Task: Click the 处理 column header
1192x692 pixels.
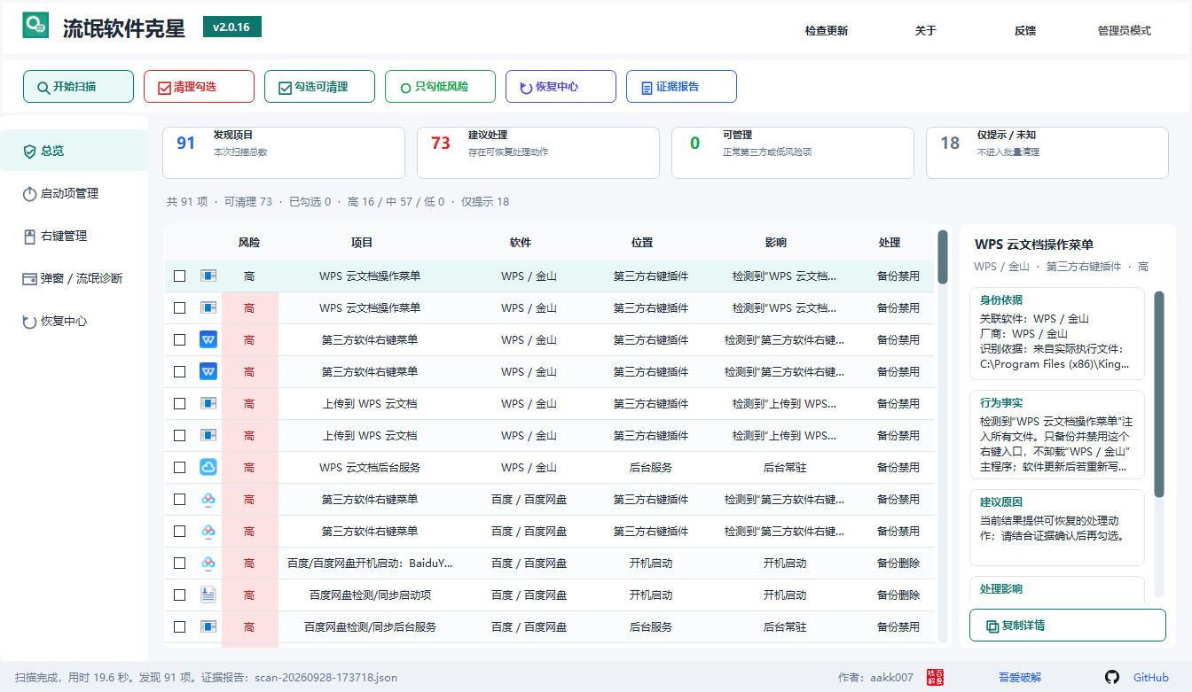Action: [890, 243]
